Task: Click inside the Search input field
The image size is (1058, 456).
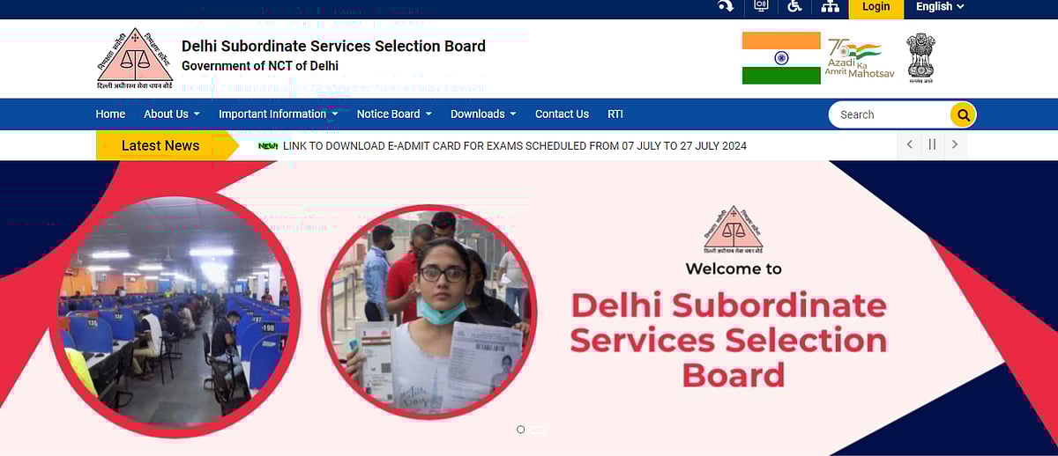Action: pyautogui.click(x=890, y=114)
